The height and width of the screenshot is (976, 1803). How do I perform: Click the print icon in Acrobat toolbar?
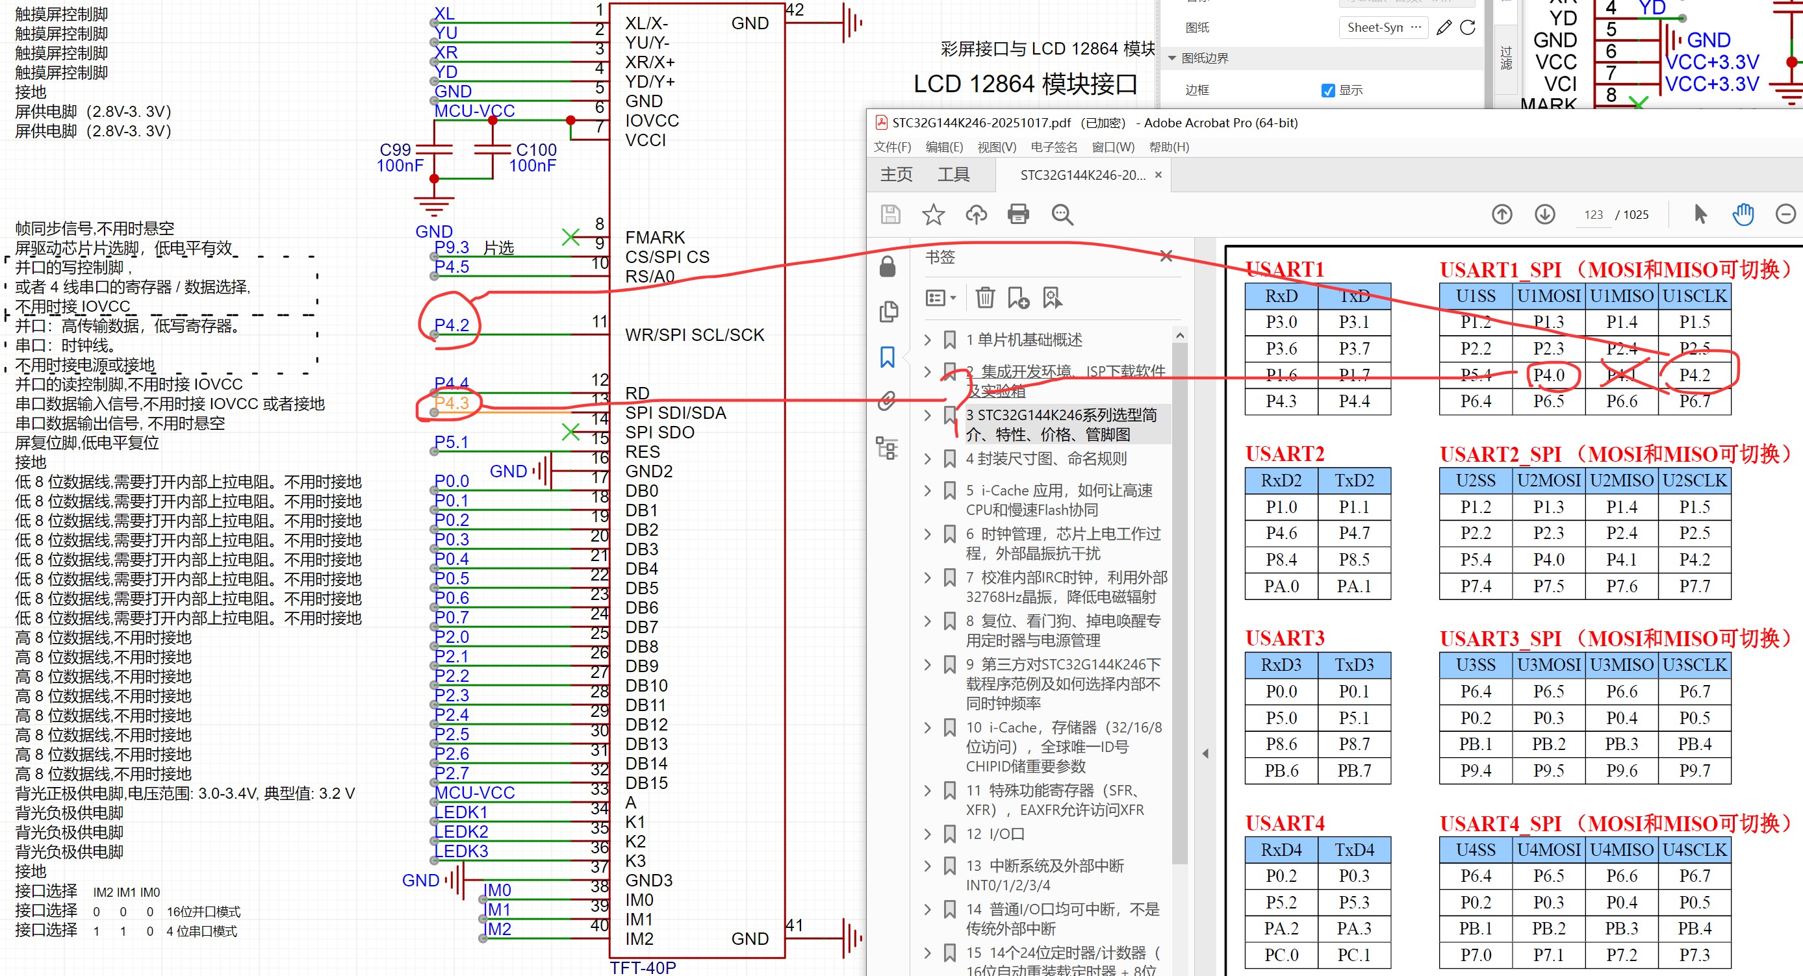click(1018, 214)
